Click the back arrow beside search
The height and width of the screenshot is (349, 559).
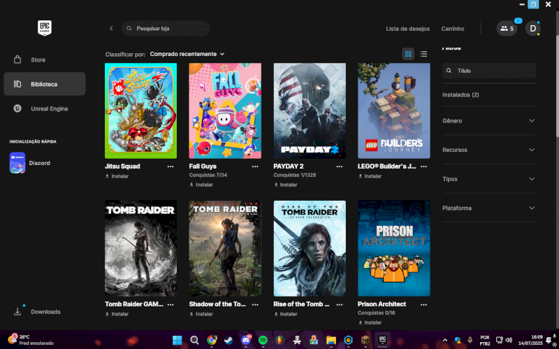coord(111,29)
